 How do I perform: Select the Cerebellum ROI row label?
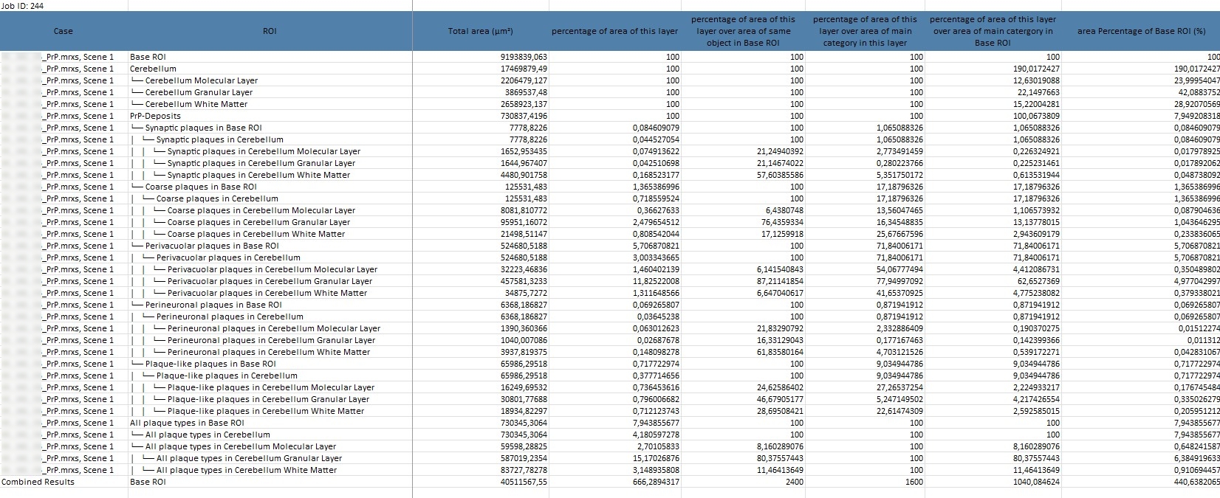point(153,69)
